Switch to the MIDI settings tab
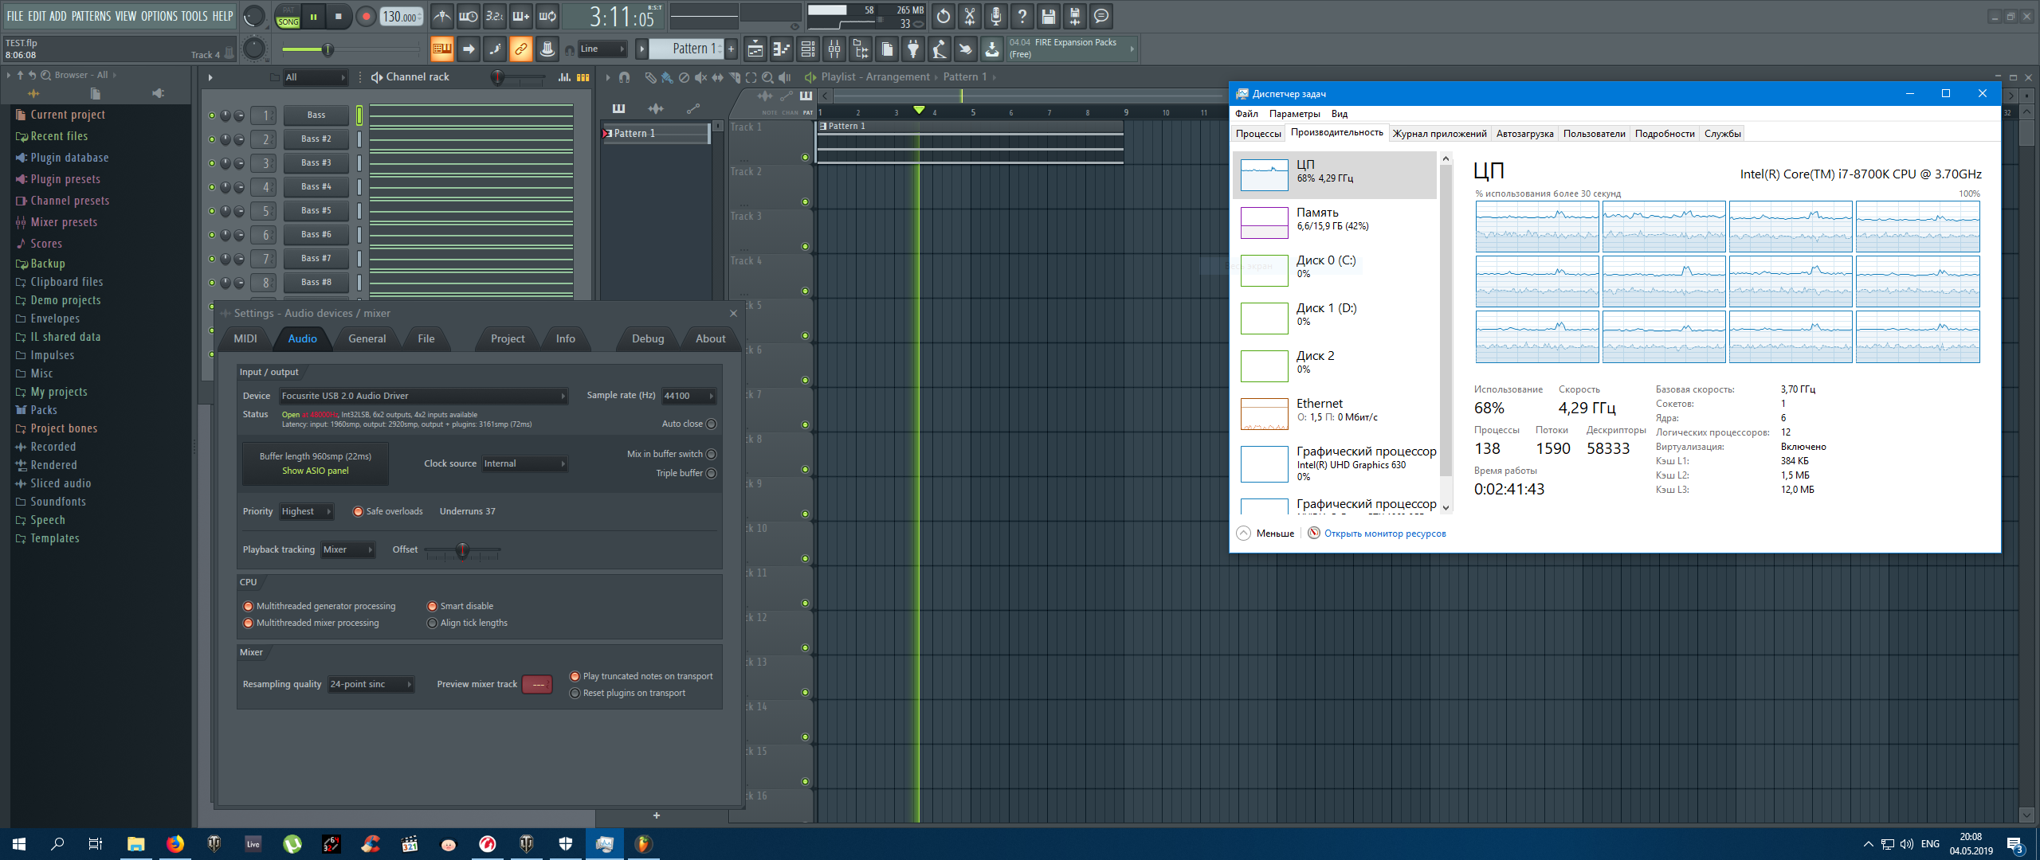 click(x=245, y=338)
